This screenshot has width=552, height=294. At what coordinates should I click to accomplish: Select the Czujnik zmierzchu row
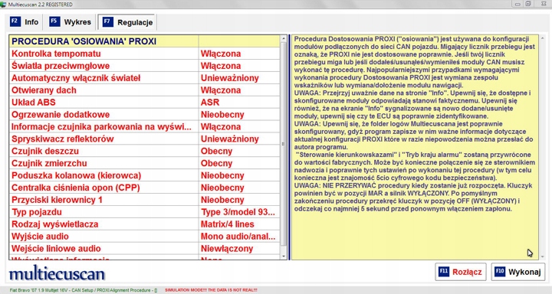point(144,163)
